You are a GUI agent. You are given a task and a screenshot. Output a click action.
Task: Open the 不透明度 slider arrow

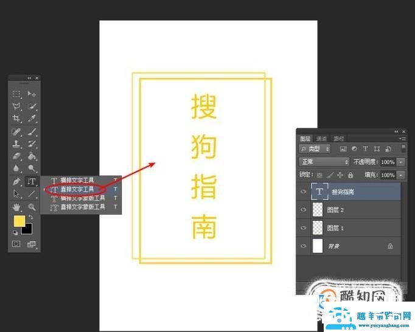[402, 162]
